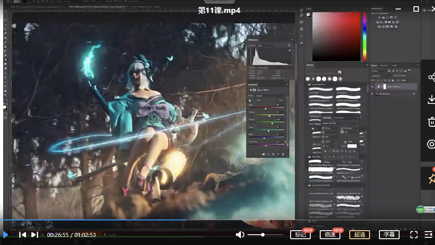Click the Brushes panel size edit icon
This screenshot has height=245, width=435.
[339, 72]
